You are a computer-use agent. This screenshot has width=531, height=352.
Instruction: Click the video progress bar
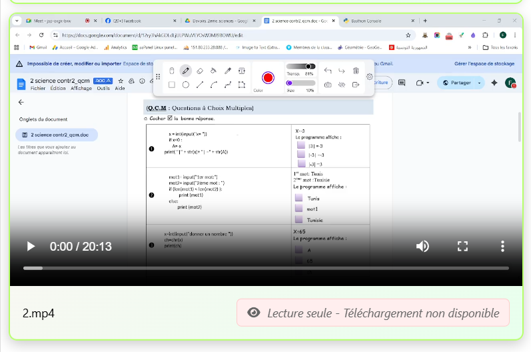265,268
